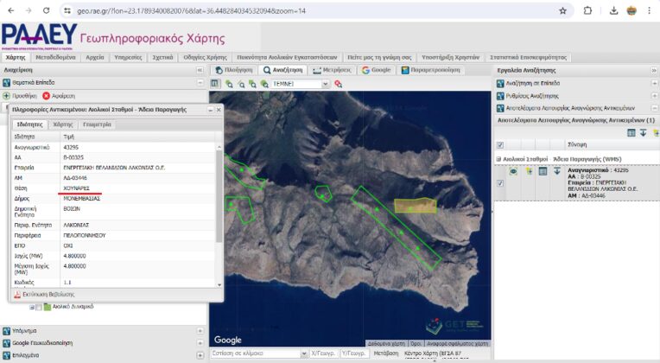This screenshot has height=363, width=660.
Task: Switch to the dialog's Χάρτης tab
Action: 63,124
